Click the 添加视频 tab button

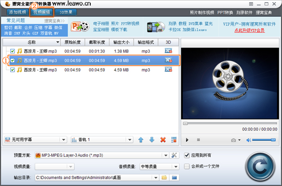[17, 12]
